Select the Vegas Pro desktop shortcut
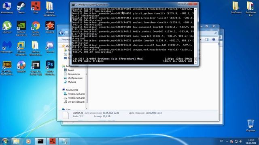This screenshot has height=145, width=259. tap(36, 68)
